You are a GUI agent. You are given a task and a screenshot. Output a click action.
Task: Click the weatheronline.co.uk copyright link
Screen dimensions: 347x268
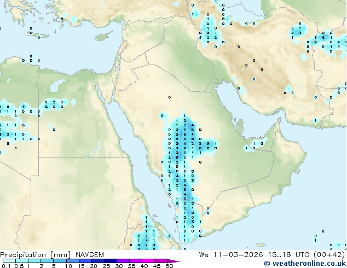[305, 264]
